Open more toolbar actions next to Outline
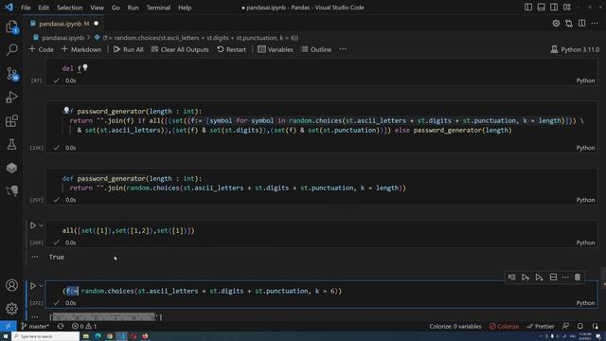Image resolution: width=606 pixels, height=341 pixels. pos(343,49)
